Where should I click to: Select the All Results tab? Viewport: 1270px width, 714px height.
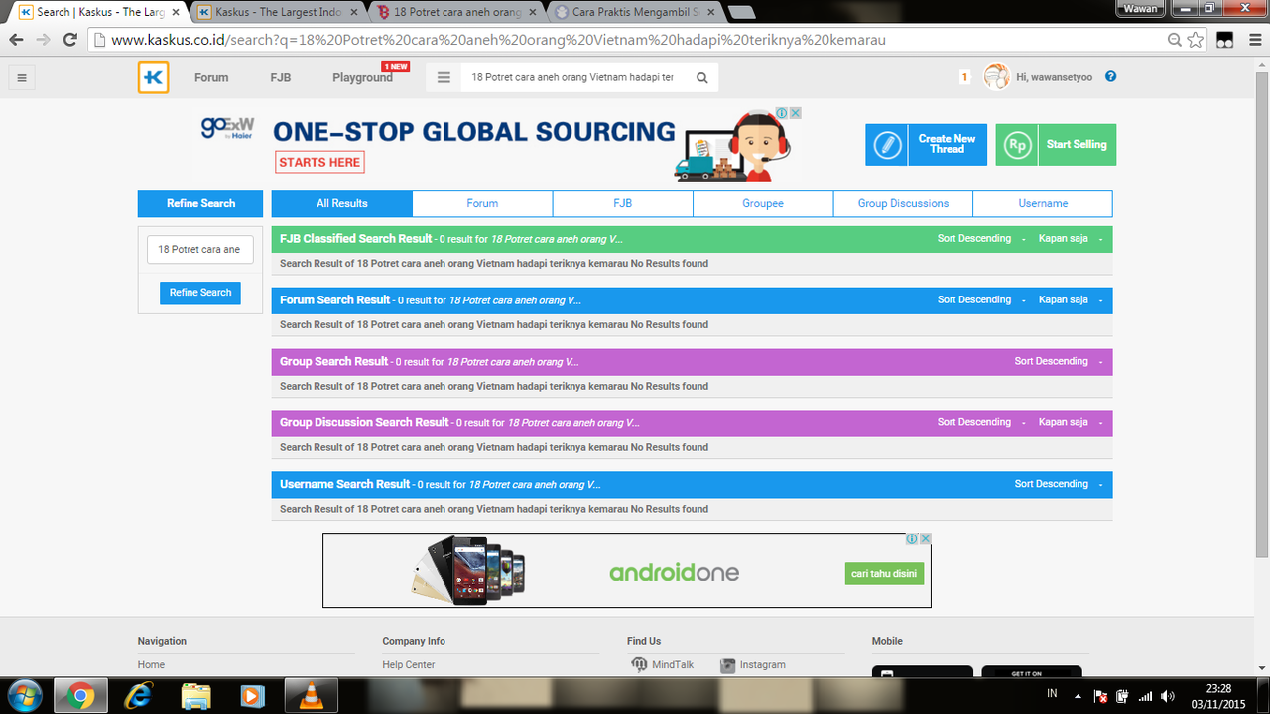tap(342, 203)
